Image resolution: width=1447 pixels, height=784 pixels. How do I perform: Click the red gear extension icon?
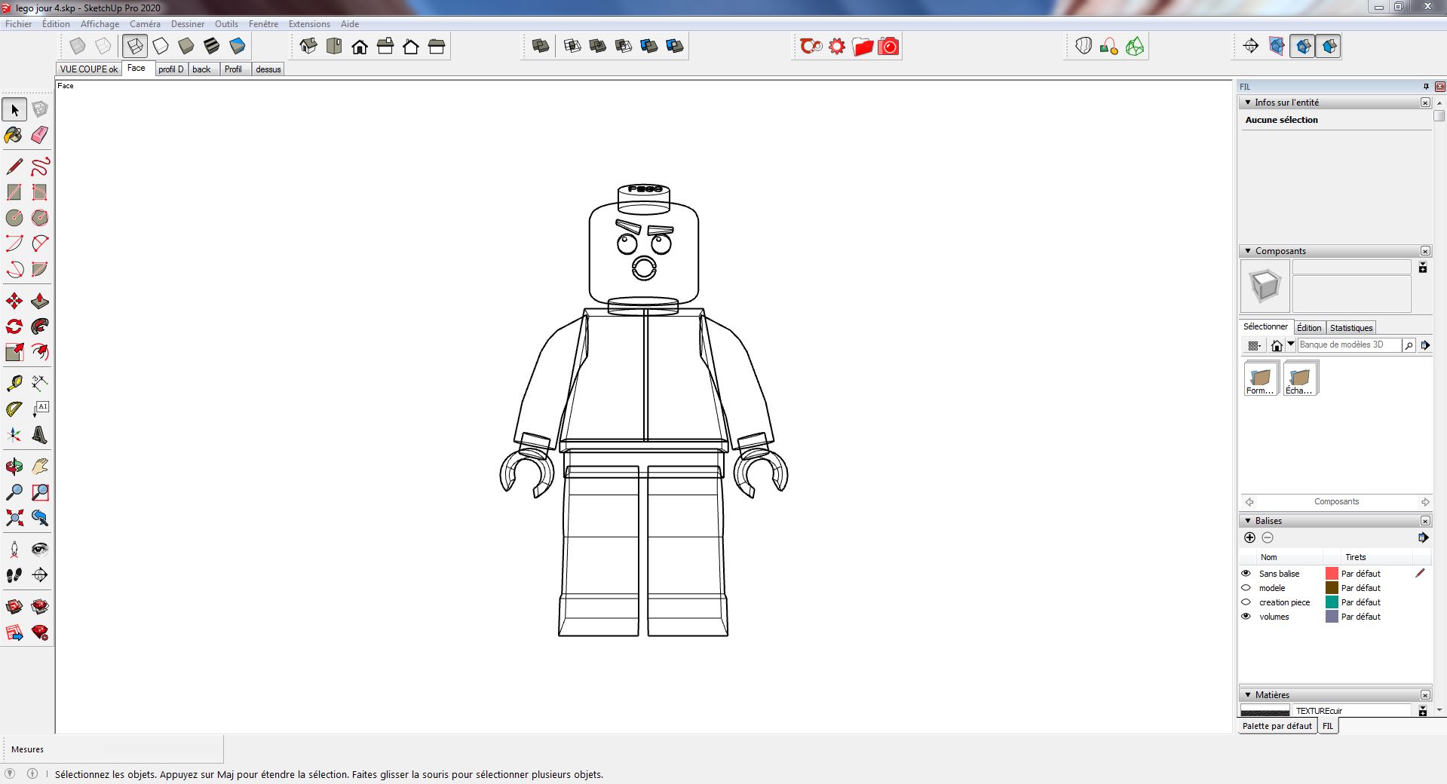[837, 46]
